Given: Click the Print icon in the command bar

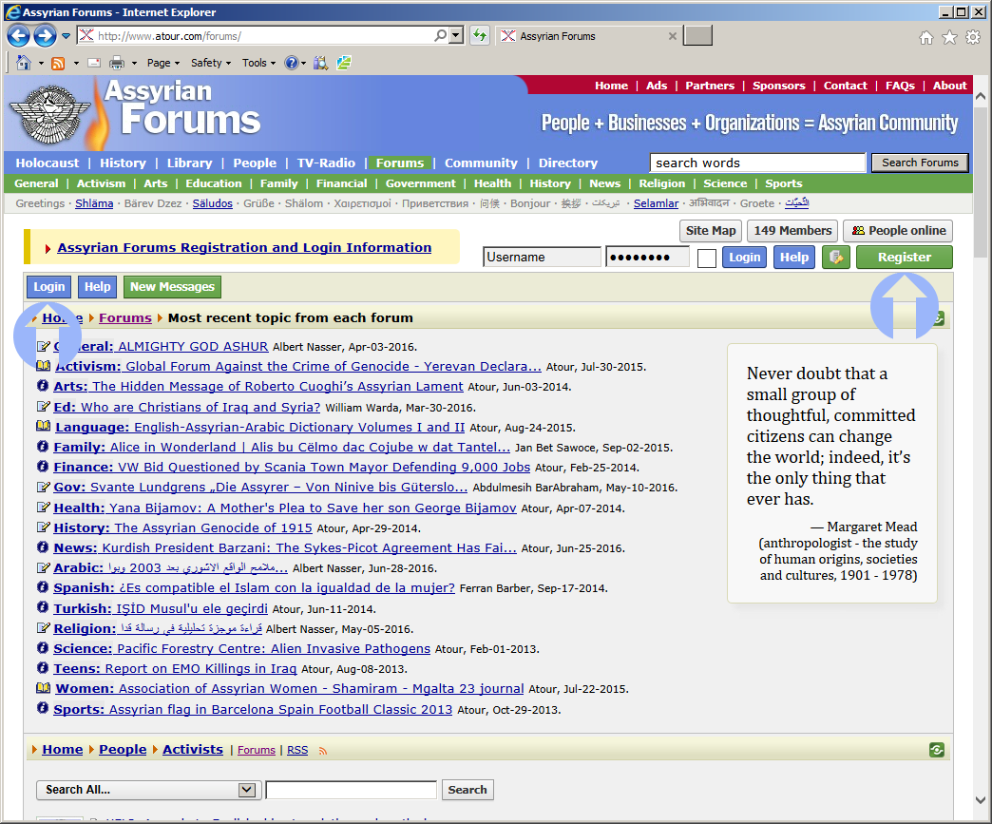Looking at the screenshot, I should (x=117, y=63).
